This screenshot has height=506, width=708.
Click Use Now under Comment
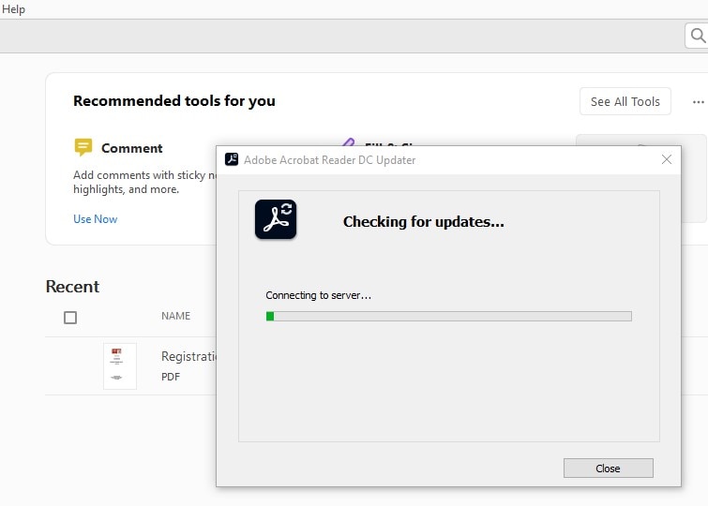pos(96,219)
